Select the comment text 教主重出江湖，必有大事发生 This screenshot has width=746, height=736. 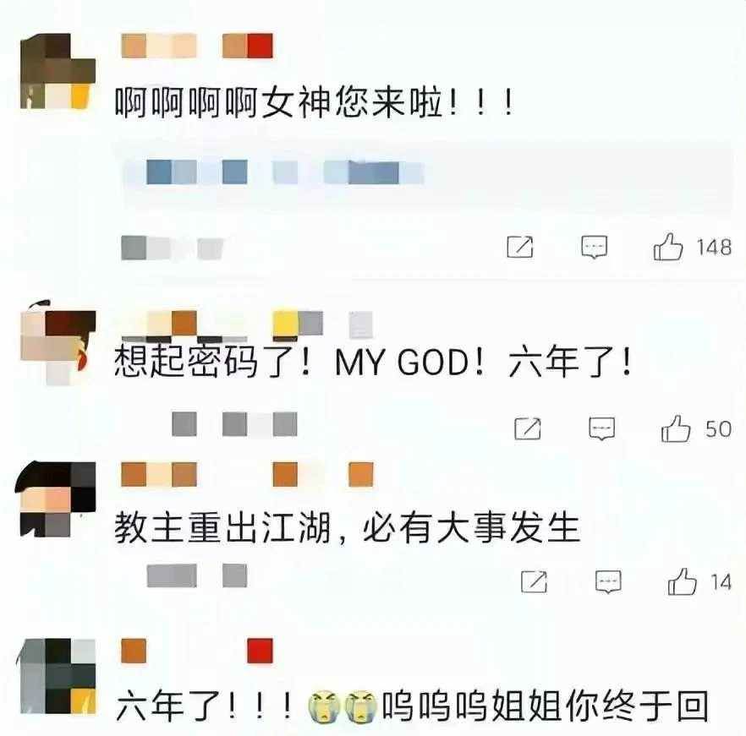(348, 527)
